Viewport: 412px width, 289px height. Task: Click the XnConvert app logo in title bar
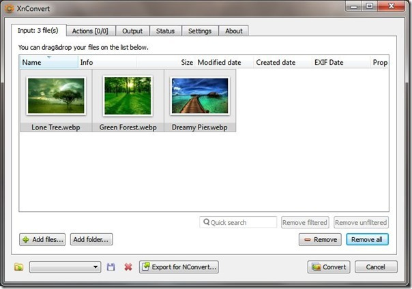[9, 8]
